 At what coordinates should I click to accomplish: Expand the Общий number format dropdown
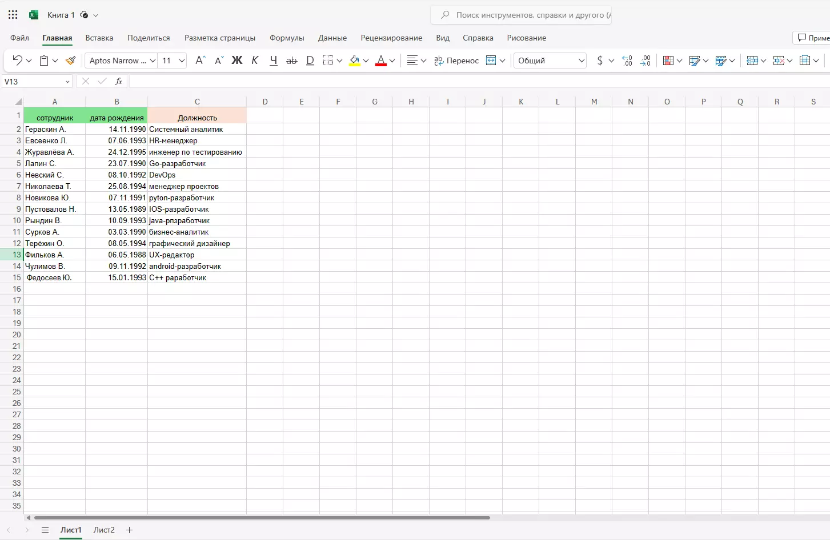point(581,61)
